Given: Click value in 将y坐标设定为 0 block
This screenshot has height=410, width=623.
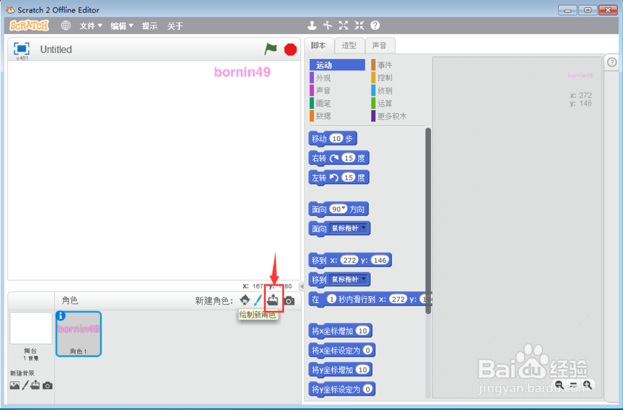Looking at the screenshot, I should click(368, 389).
